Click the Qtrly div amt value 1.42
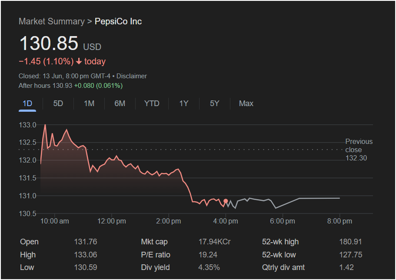 point(346,267)
